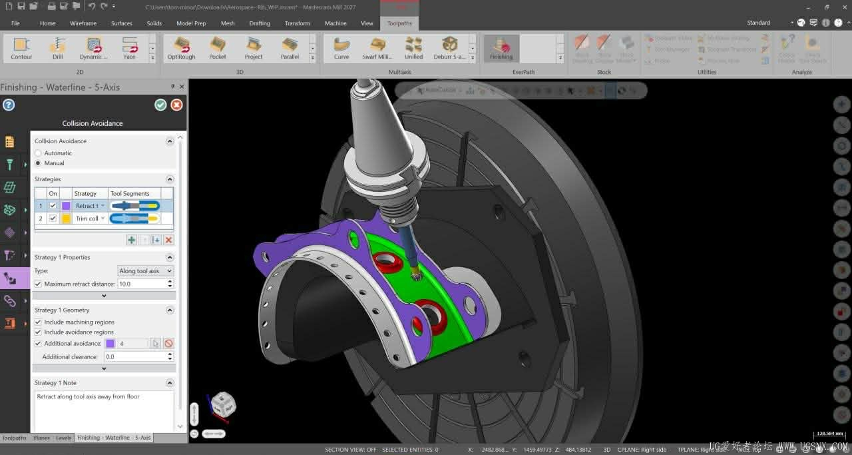Collapse the Collision Avoidance section
Screen dimensions: 852x455
click(x=170, y=141)
